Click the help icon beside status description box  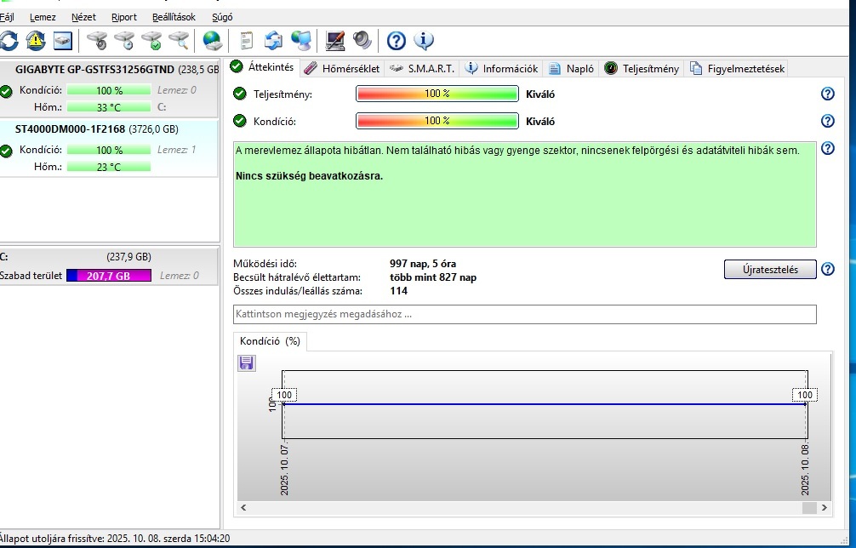click(828, 148)
